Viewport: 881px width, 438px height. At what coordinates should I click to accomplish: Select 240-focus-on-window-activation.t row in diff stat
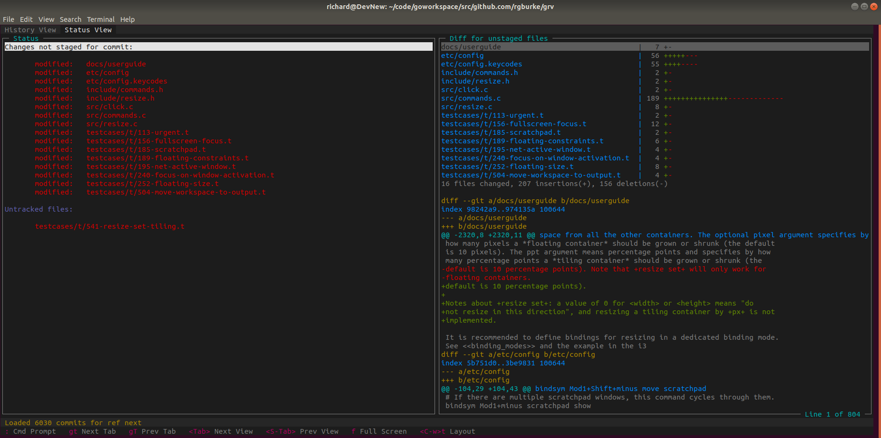click(x=557, y=158)
